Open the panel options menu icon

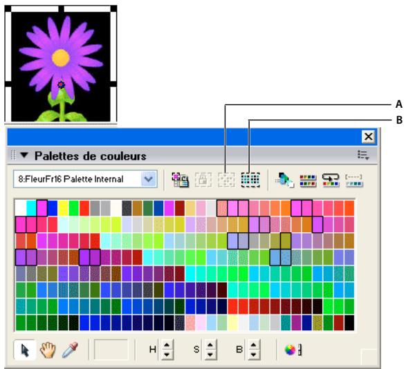tap(363, 155)
